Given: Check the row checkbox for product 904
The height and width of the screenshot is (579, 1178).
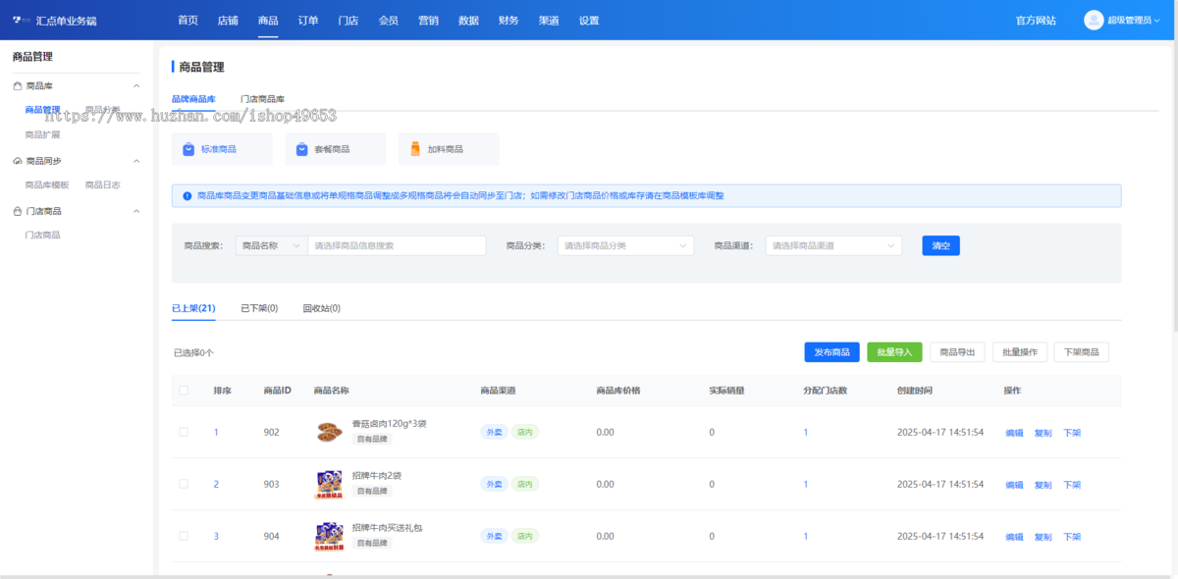Looking at the screenshot, I should tap(184, 536).
